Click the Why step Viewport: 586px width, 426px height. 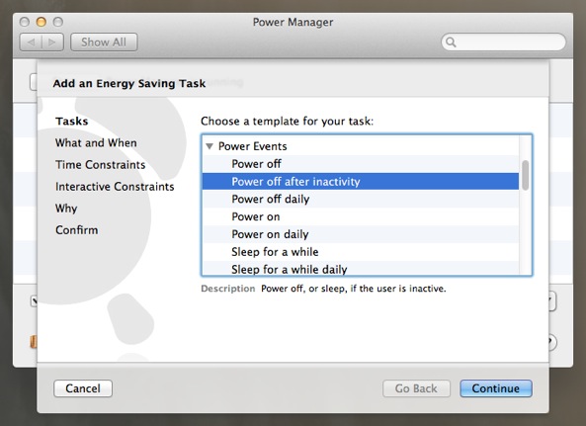[66, 209]
